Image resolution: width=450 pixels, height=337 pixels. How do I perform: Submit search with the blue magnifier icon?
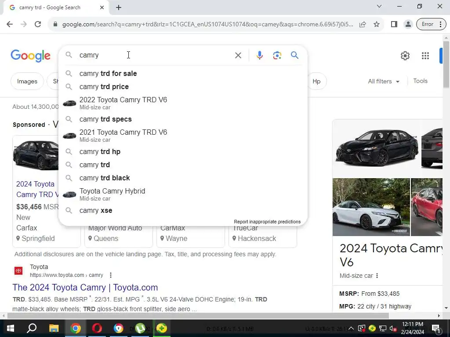tap(294, 55)
